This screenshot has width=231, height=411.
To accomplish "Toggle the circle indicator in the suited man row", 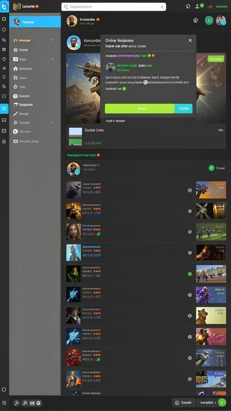I will (x=190, y=316).
